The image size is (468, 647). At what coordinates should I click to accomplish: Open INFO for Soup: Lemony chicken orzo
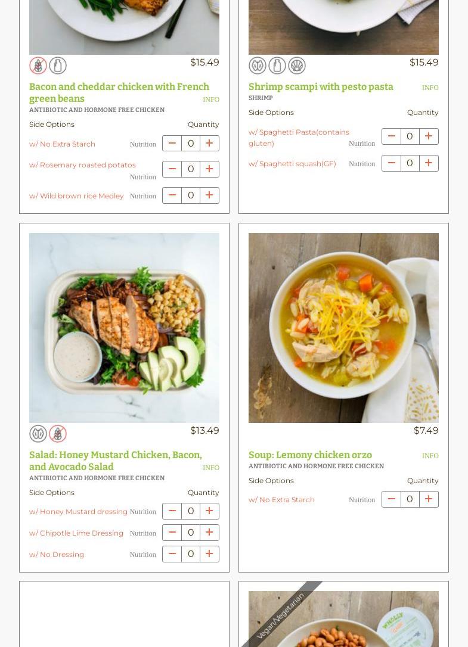pos(430,456)
